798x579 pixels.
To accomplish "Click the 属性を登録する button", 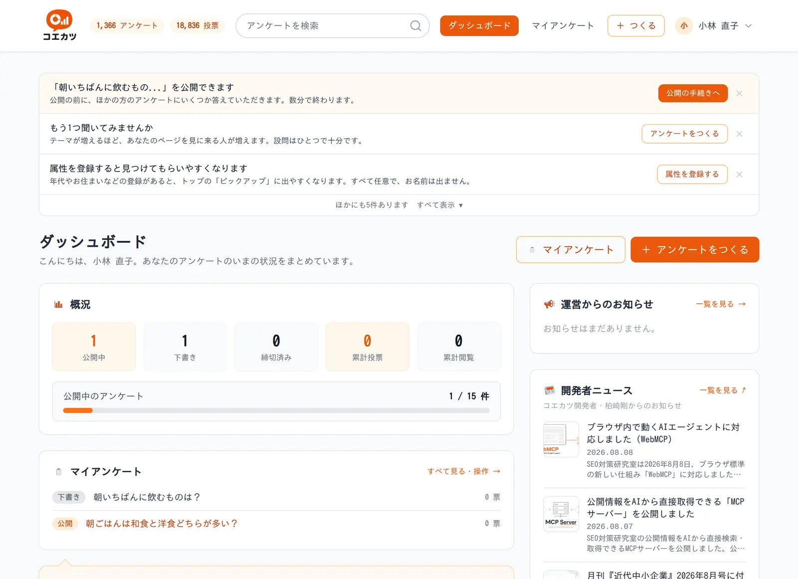I will click(x=692, y=174).
